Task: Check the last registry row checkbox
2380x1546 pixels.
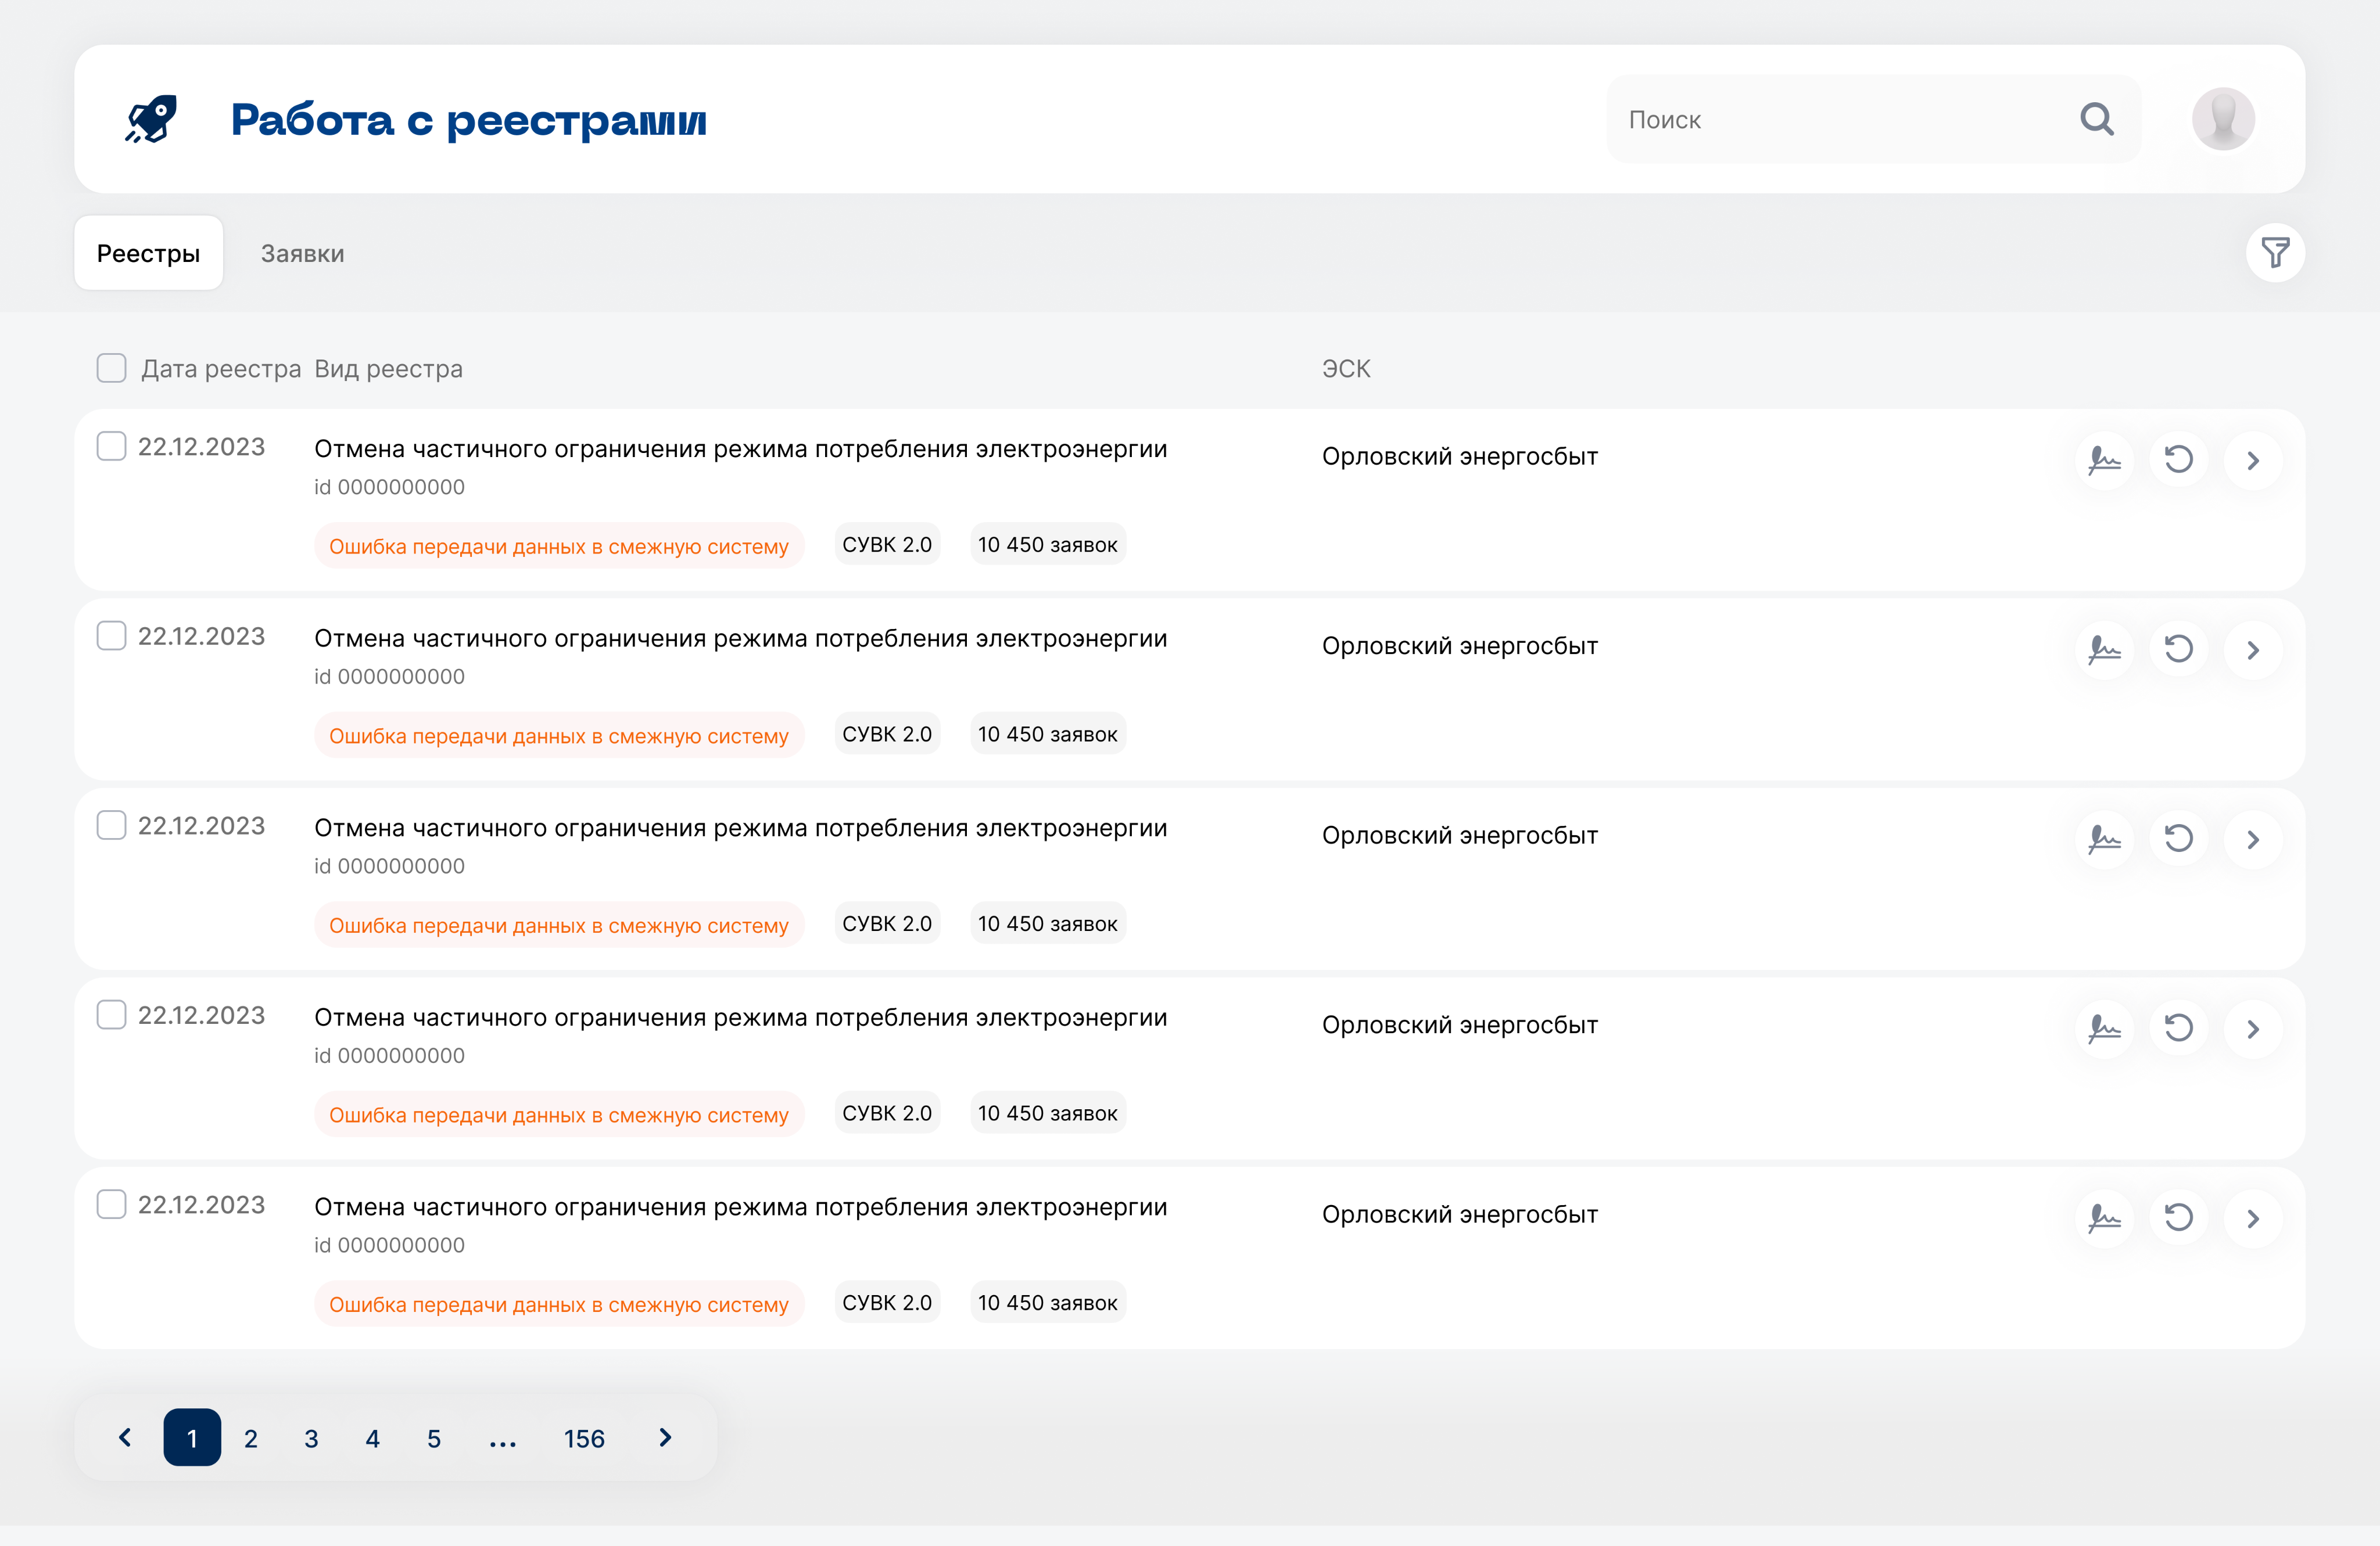Action: click(111, 1203)
